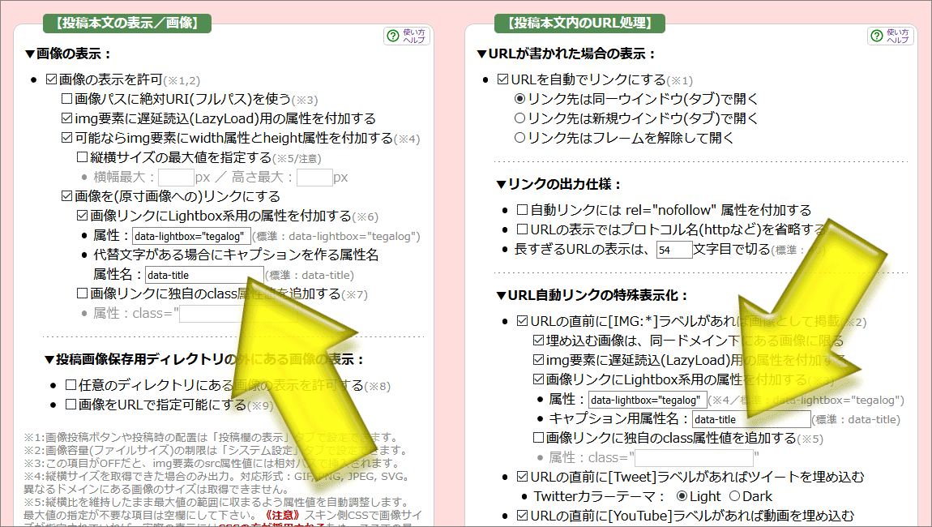Select Twitter Light color theme
This screenshot has width=932, height=527.
click(x=682, y=496)
